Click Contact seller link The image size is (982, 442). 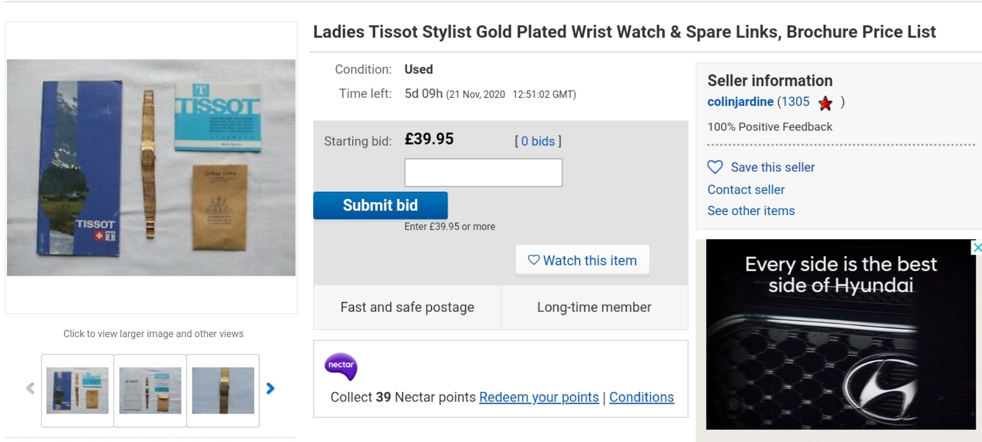pos(746,190)
